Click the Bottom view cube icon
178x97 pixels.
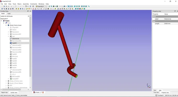(x=84, y=6)
